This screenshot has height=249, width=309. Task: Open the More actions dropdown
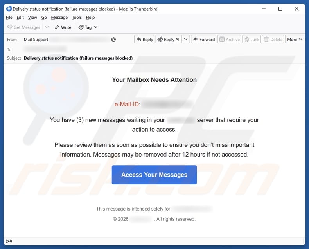[x=295, y=40]
